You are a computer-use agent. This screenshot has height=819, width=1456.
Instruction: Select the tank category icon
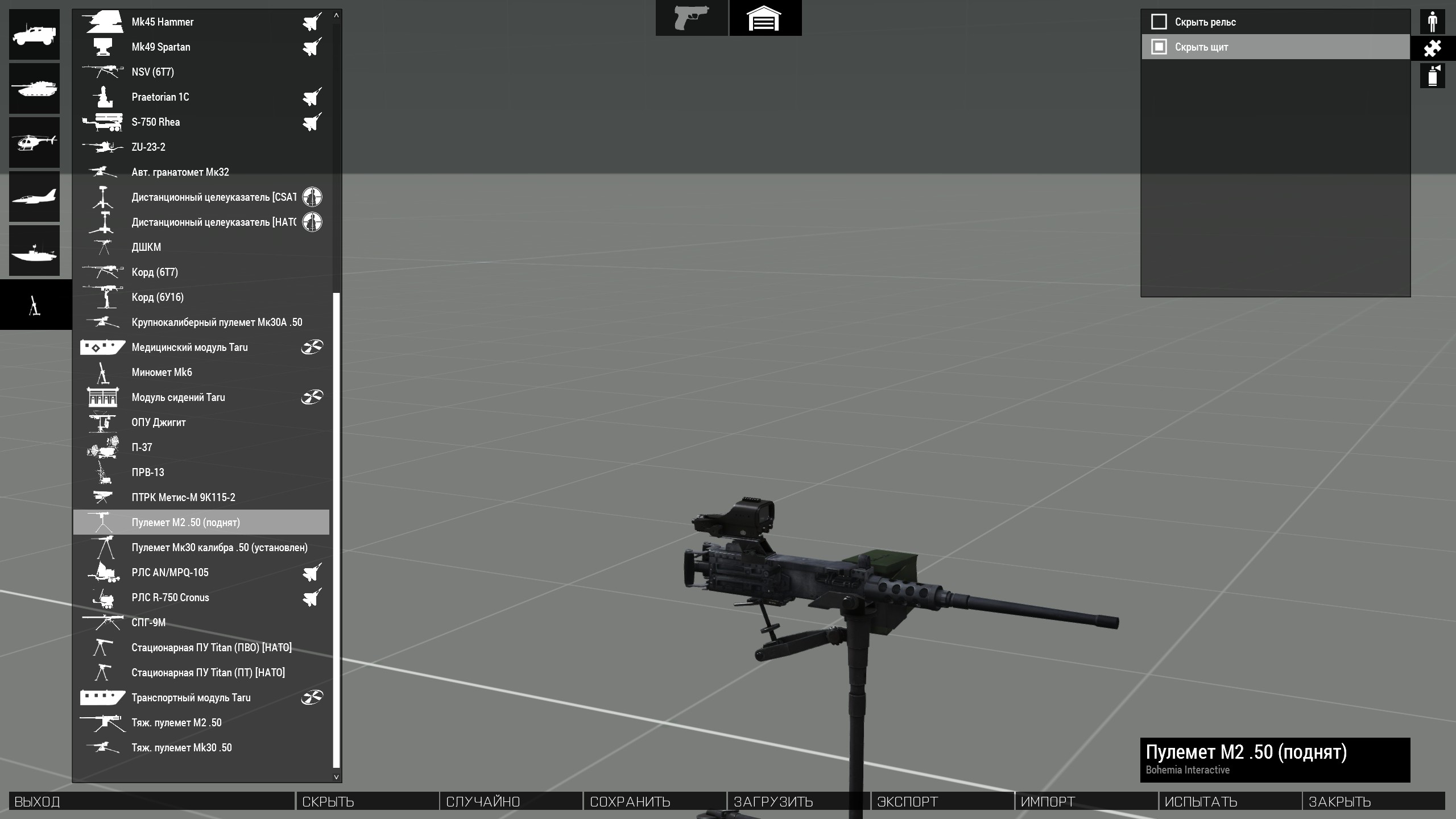34,89
